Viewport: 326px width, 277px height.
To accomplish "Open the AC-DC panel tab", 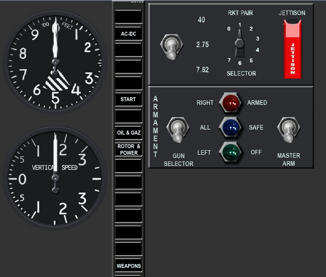I will [128, 34].
